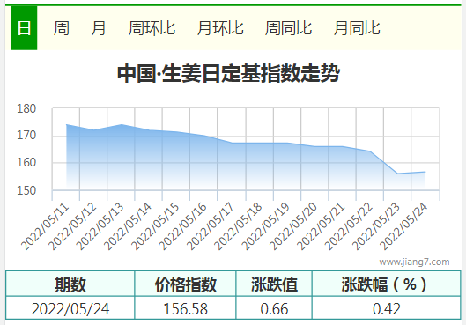
Task: Click the 2022/05/17 axis date label
Action: 211,226
